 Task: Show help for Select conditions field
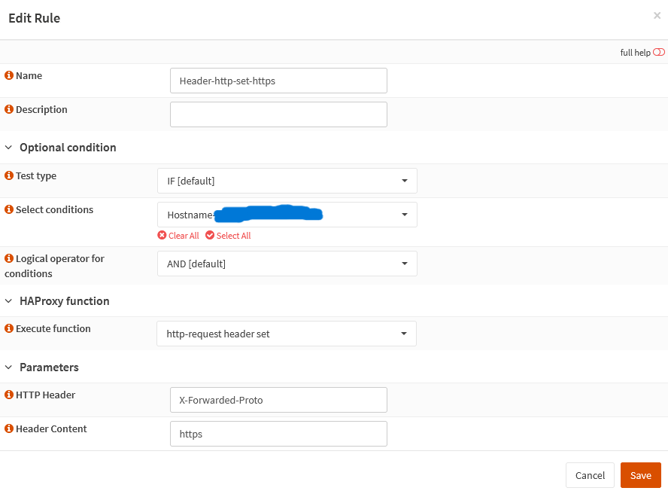pyautogui.click(x=9, y=210)
